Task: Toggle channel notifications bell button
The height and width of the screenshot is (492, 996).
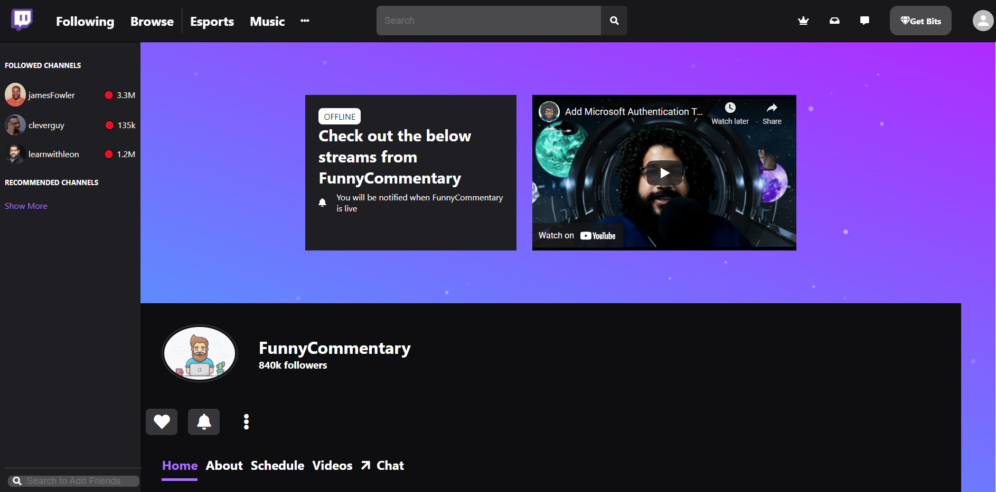Action: pos(204,422)
